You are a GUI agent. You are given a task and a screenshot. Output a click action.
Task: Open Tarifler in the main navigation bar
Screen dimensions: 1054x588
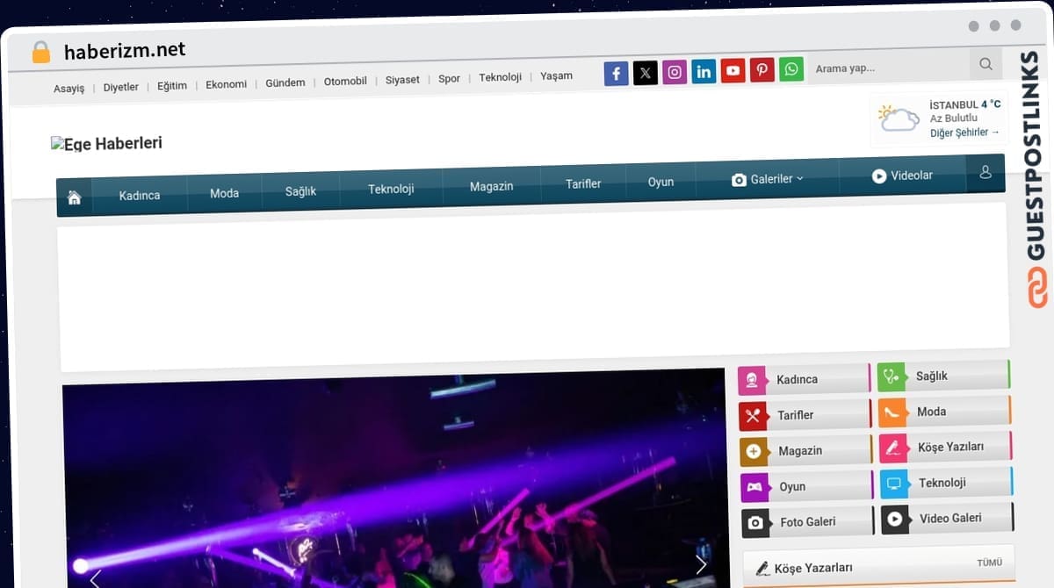click(583, 183)
